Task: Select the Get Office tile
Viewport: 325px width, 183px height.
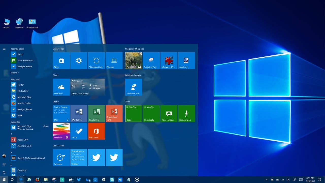Action: 96,131
